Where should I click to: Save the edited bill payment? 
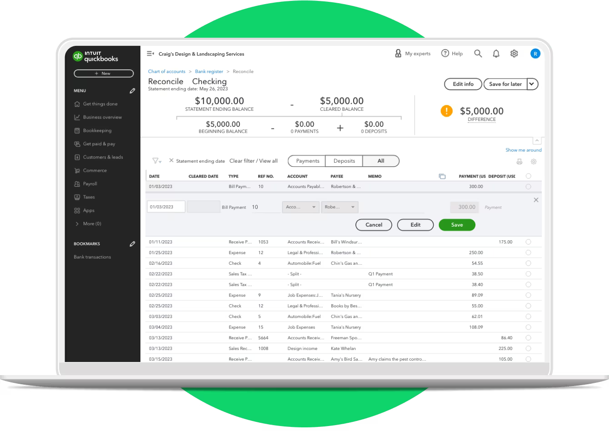click(x=457, y=225)
